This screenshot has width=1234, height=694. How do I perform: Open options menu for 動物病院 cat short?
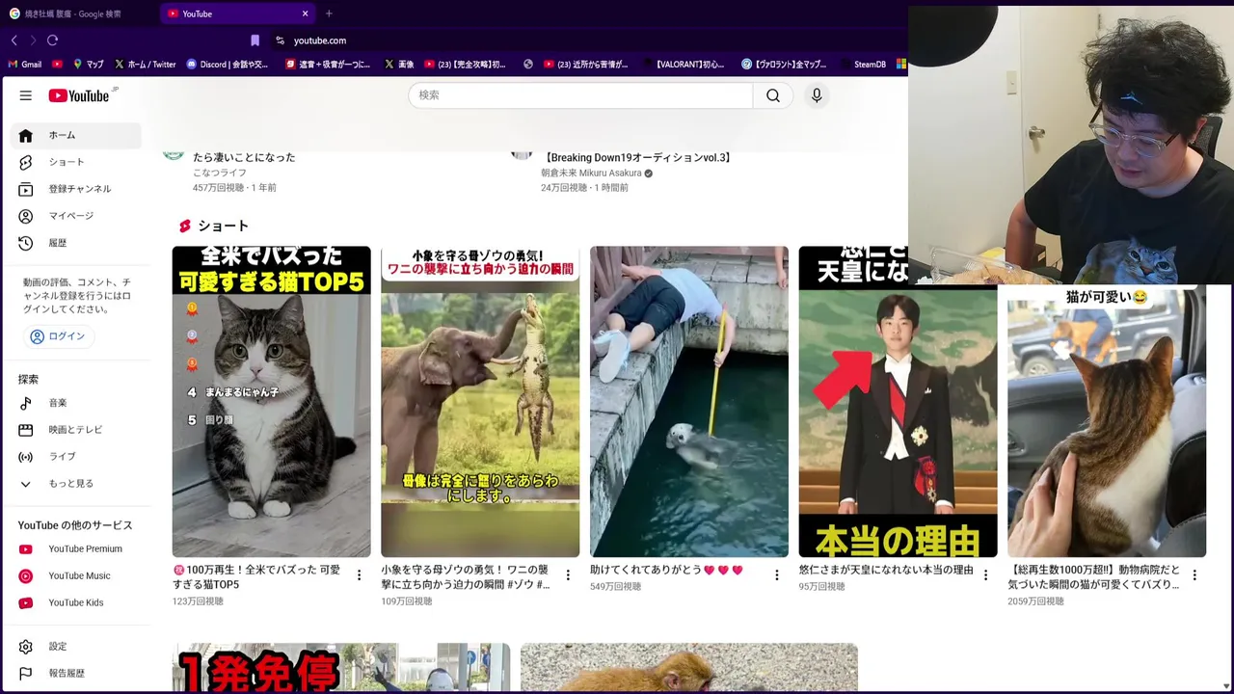[1194, 575]
